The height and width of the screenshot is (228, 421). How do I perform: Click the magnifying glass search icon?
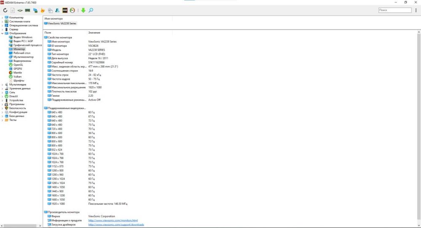pos(91,10)
